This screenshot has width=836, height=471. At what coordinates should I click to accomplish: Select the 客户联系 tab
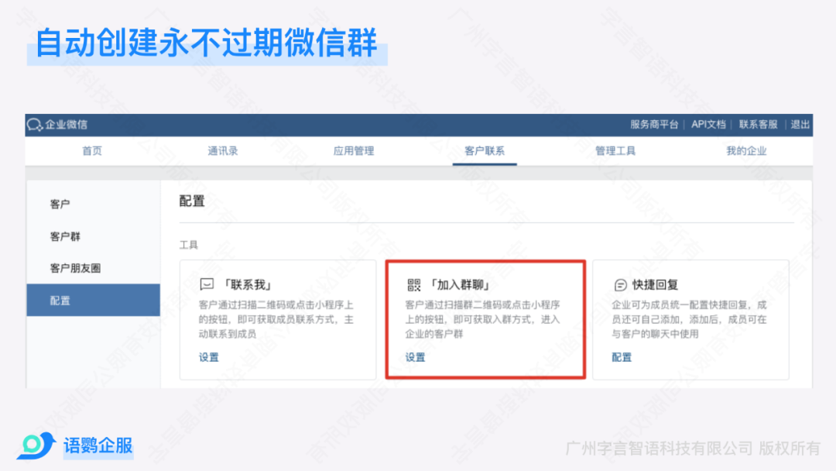pyautogui.click(x=485, y=151)
